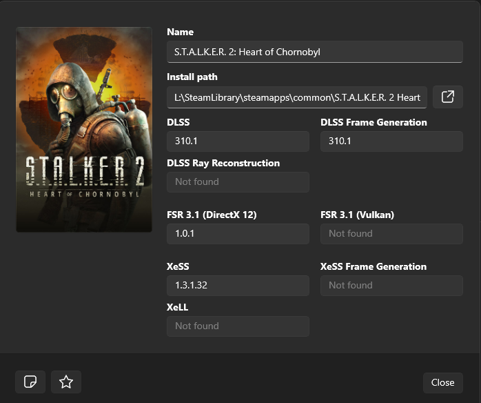The image size is (481, 403).
Task: Click the S.T.A.L.K.E.R. 2 cover art
Action: (x=84, y=130)
